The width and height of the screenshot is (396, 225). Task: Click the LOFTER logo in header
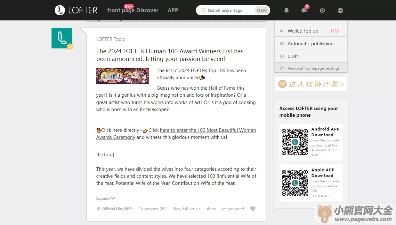point(76,10)
